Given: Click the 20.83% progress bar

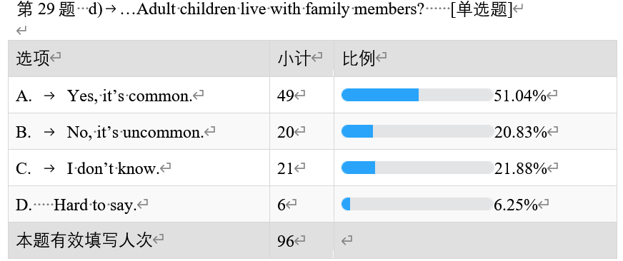Looking at the screenshot, I should tap(417, 131).
